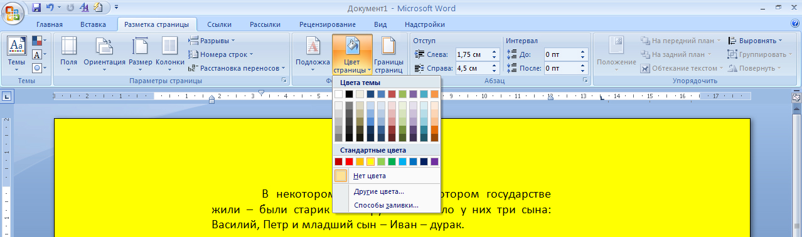The width and height of the screenshot is (802, 237).
Task: Click the word Василий in document
Action: point(232,224)
